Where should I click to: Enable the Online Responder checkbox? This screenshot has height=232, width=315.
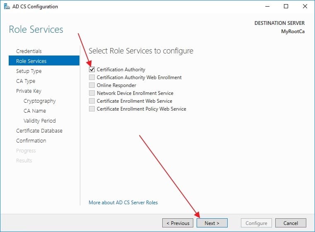click(92, 85)
